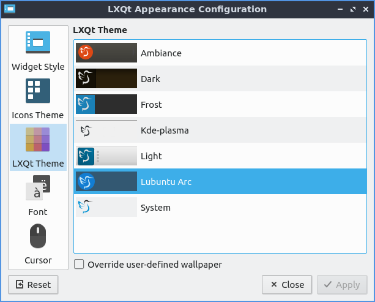Close the window using titlebar X
This screenshot has width=375, height=302.
click(365, 10)
